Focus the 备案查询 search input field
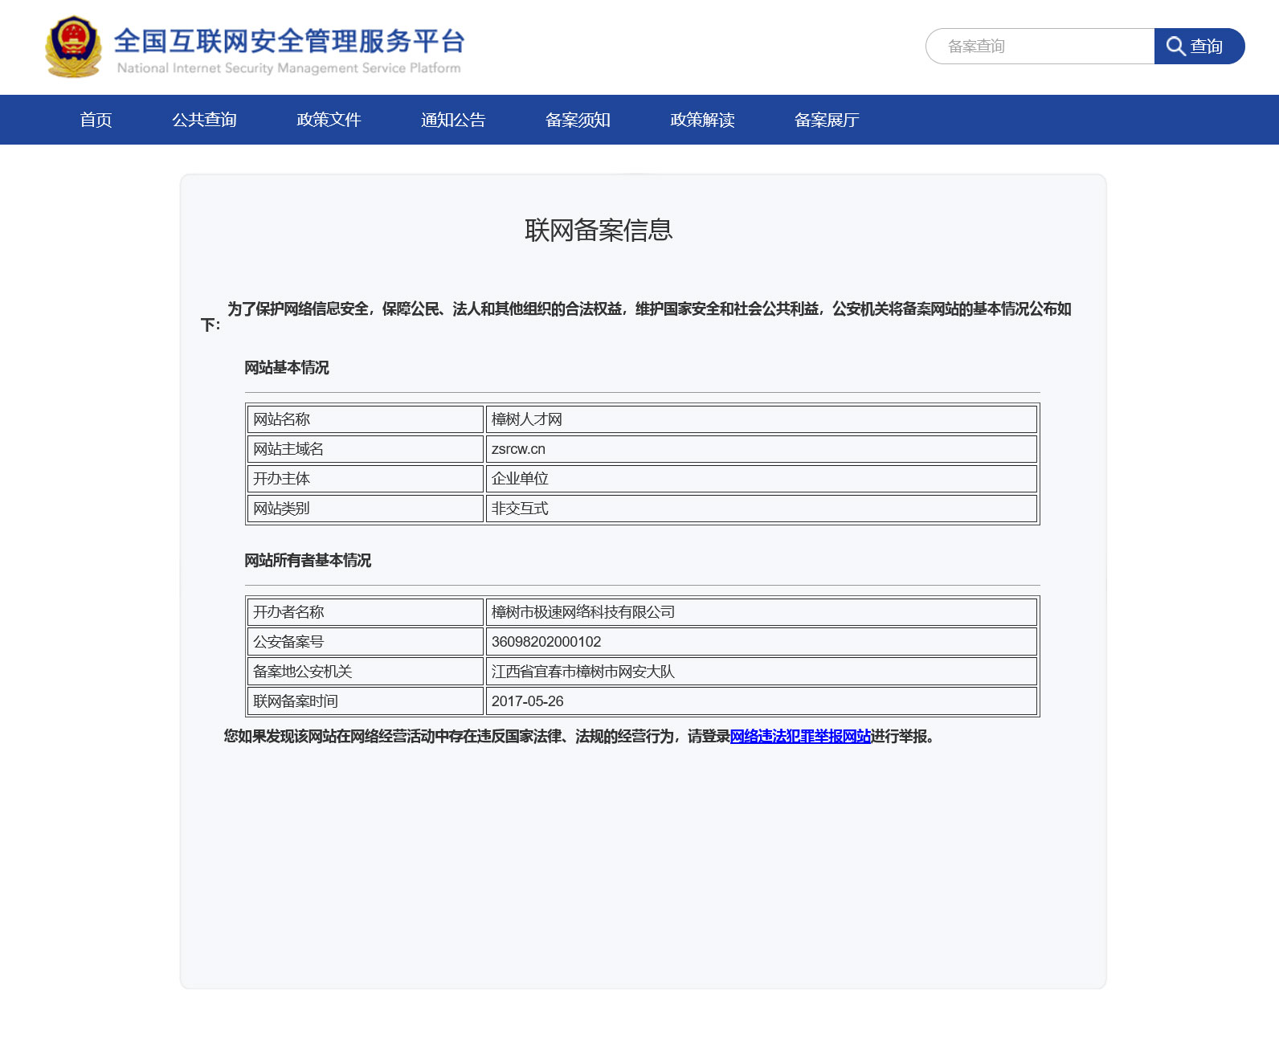 [1040, 47]
